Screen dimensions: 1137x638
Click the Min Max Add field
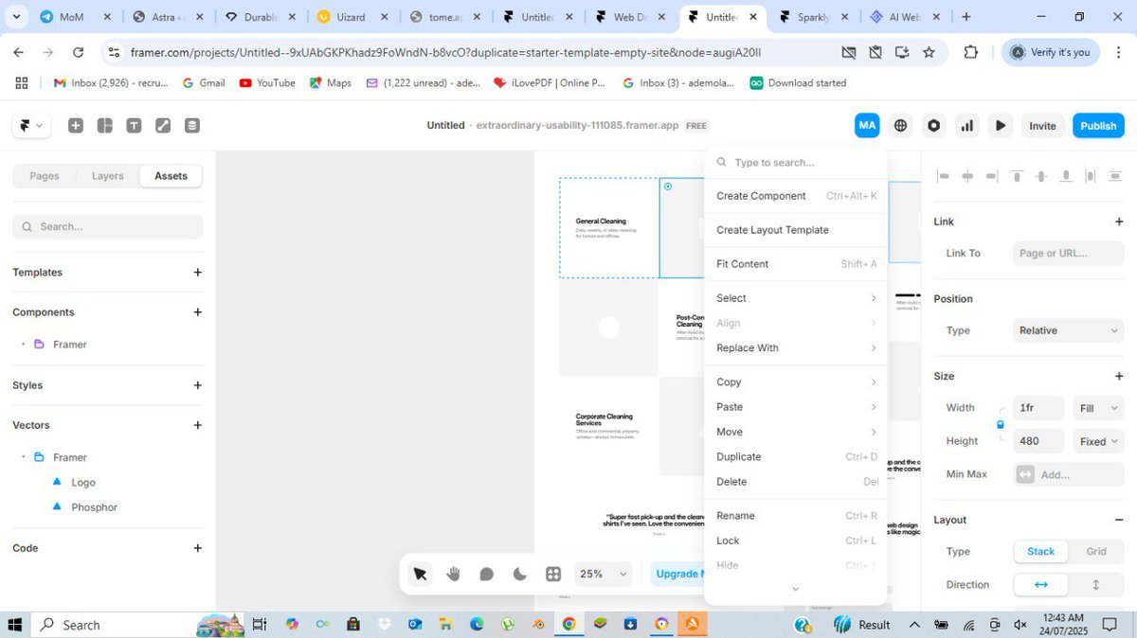(1068, 474)
